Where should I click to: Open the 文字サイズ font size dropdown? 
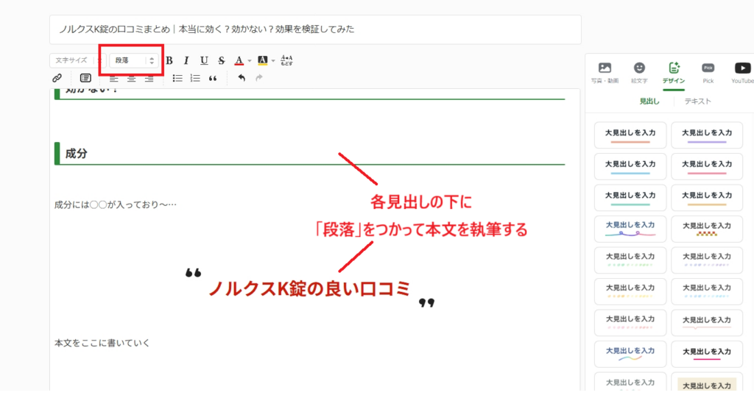point(74,60)
